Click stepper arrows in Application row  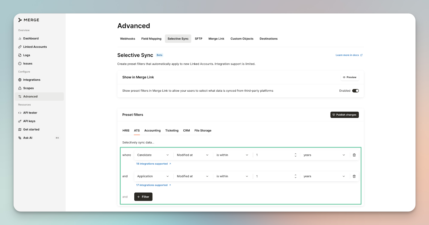295,176
